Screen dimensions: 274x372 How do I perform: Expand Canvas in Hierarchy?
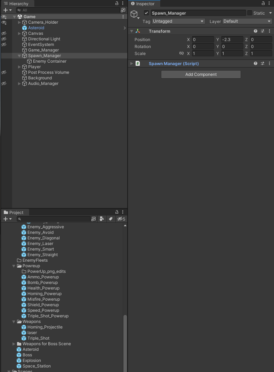(19, 33)
